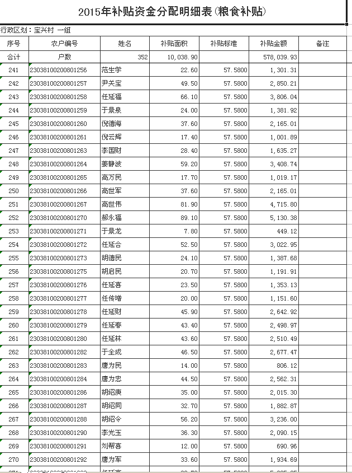
Task: Select the name cell 尹关宝
Action: (125, 83)
